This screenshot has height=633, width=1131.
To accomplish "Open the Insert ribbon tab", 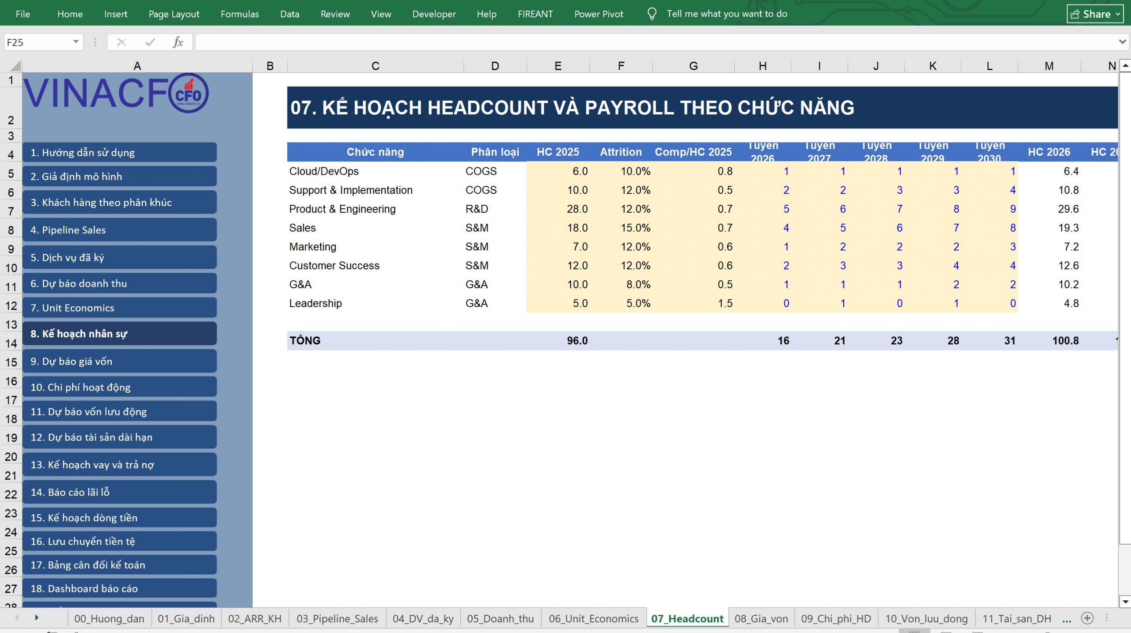I will pyautogui.click(x=116, y=14).
